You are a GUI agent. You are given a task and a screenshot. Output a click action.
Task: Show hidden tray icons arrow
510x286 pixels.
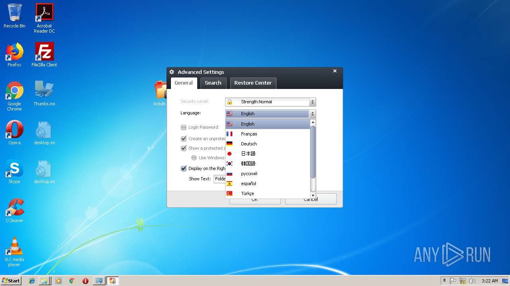pos(444,281)
